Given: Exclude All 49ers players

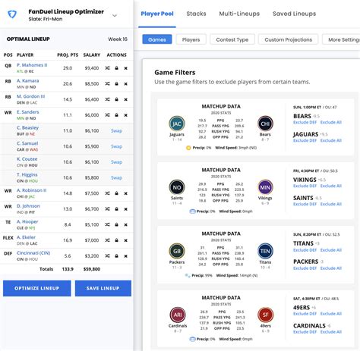Looking at the screenshot, I should (331, 314).
